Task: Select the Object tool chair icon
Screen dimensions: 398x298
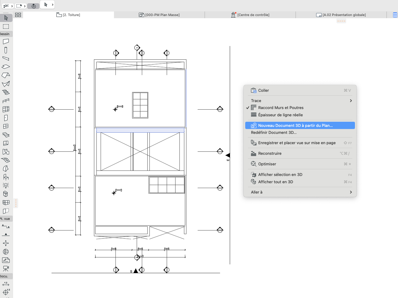Action: tap(6, 177)
